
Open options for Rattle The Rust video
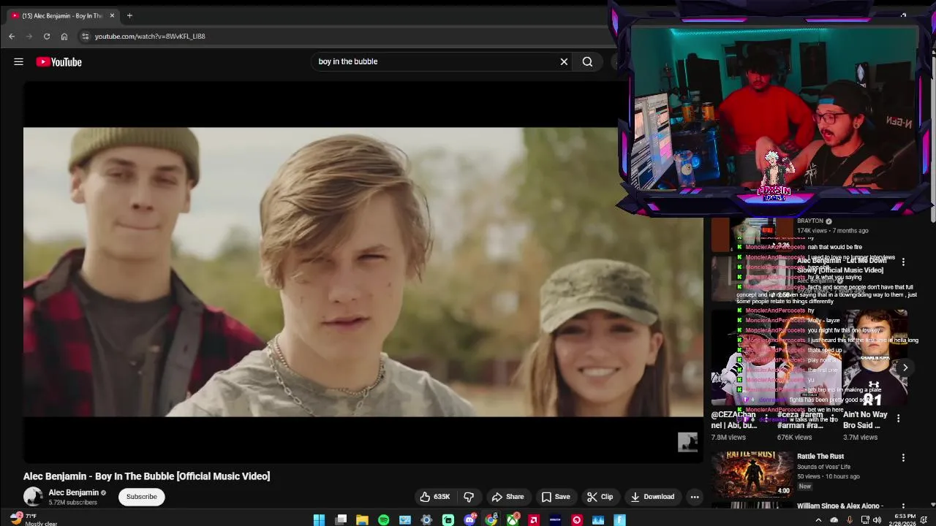coord(903,458)
